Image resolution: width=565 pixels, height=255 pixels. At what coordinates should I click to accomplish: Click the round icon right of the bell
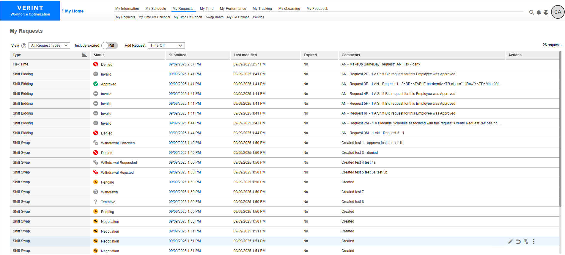tap(546, 12)
